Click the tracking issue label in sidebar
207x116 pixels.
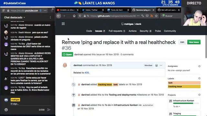[x=184, y=86]
